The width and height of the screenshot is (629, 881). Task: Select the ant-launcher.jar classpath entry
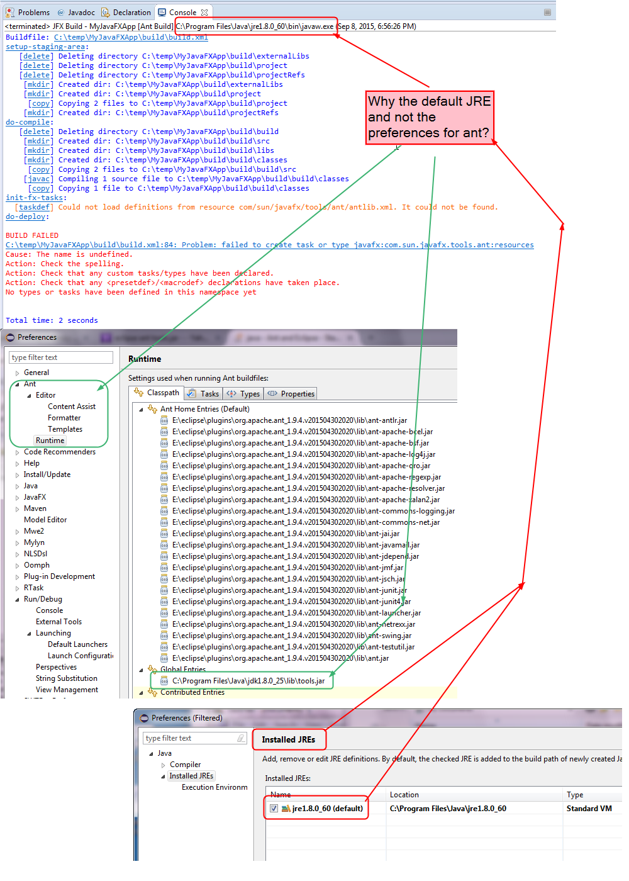[296, 613]
